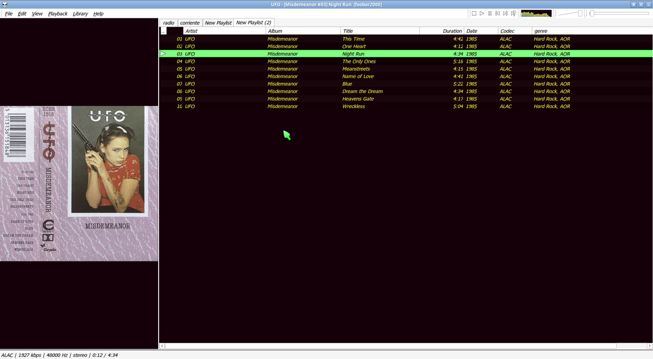The width and height of the screenshot is (653, 359).
Task: Click the spectrum visualization in toolbar
Action: tap(536, 13)
